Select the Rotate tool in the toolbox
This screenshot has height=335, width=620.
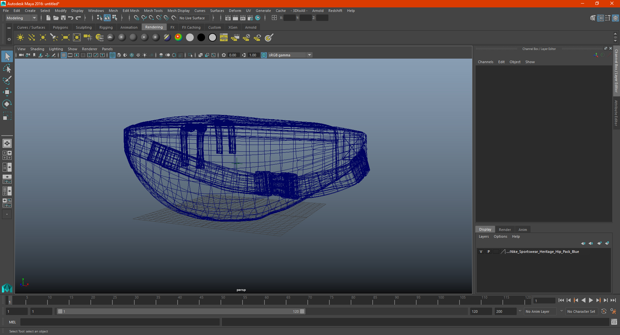(x=7, y=104)
